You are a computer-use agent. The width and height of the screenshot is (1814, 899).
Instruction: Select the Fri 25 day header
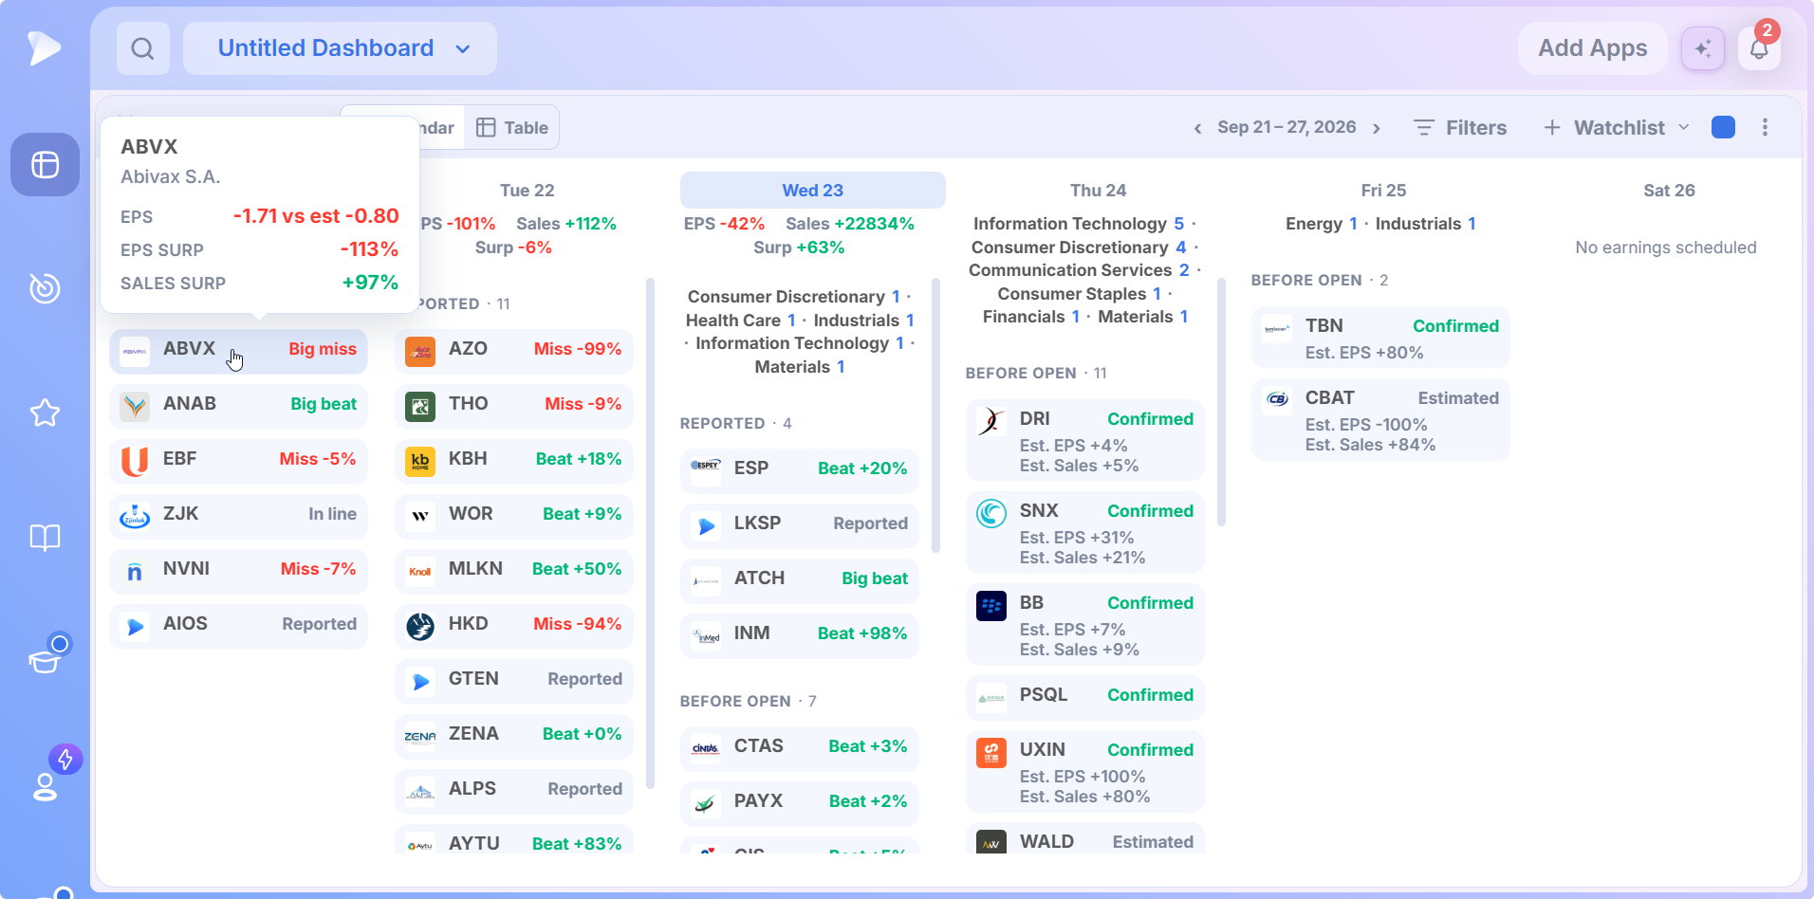tap(1383, 190)
